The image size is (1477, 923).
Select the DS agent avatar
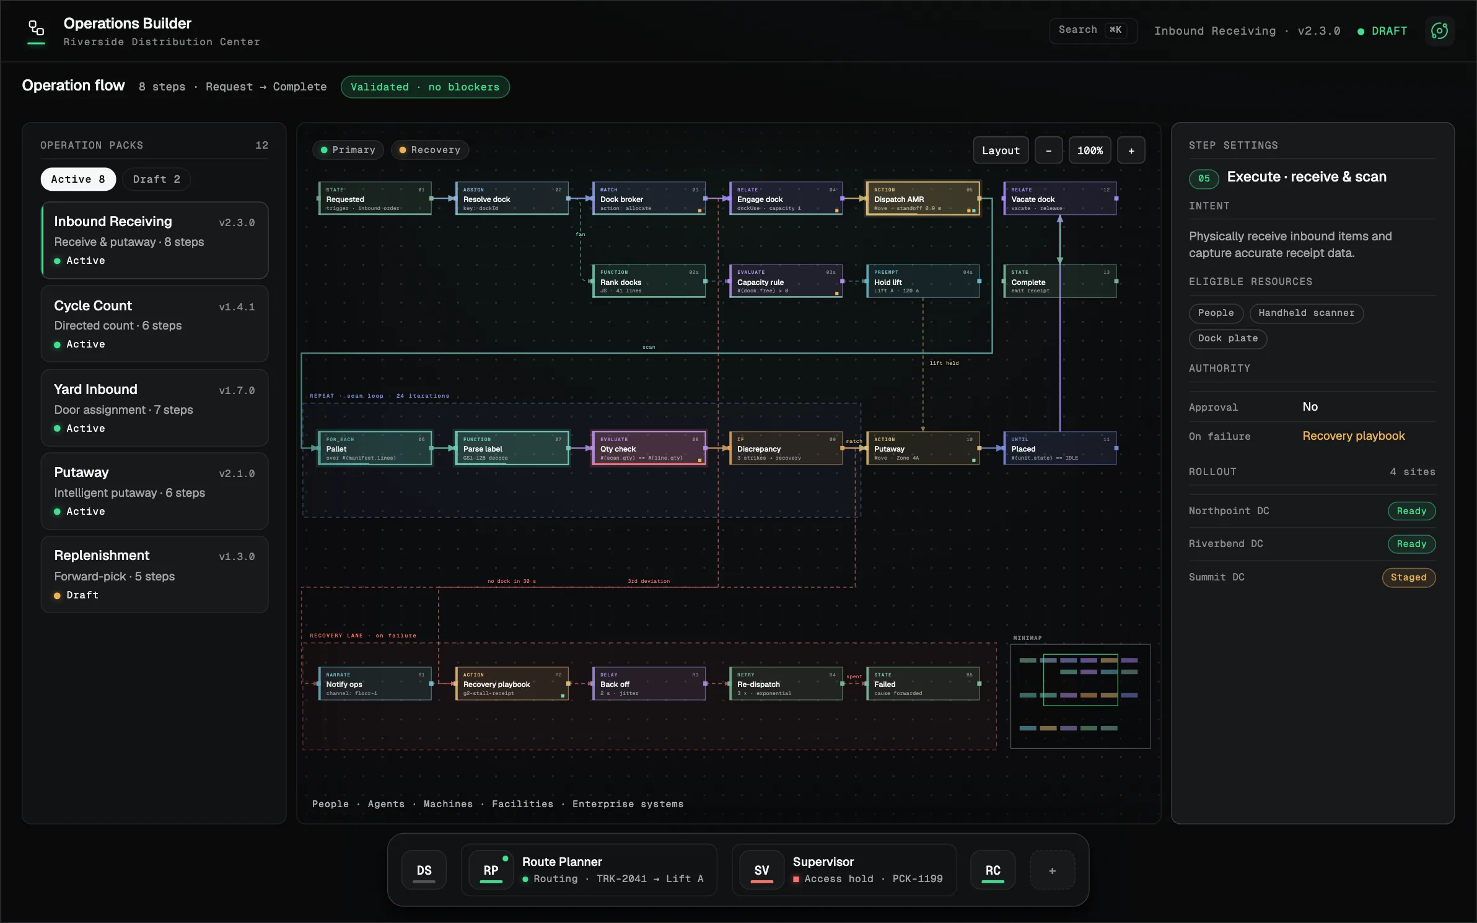424,870
